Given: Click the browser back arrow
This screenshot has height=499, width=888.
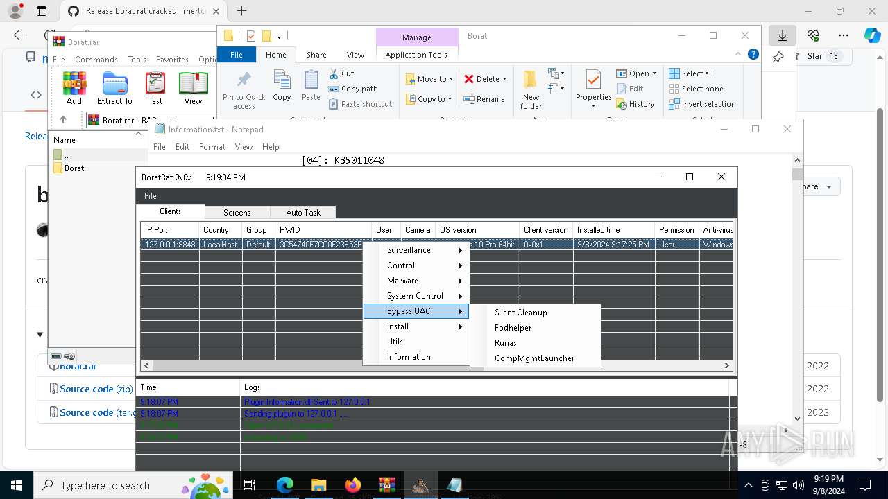Looking at the screenshot, I should tap(19, 35).
